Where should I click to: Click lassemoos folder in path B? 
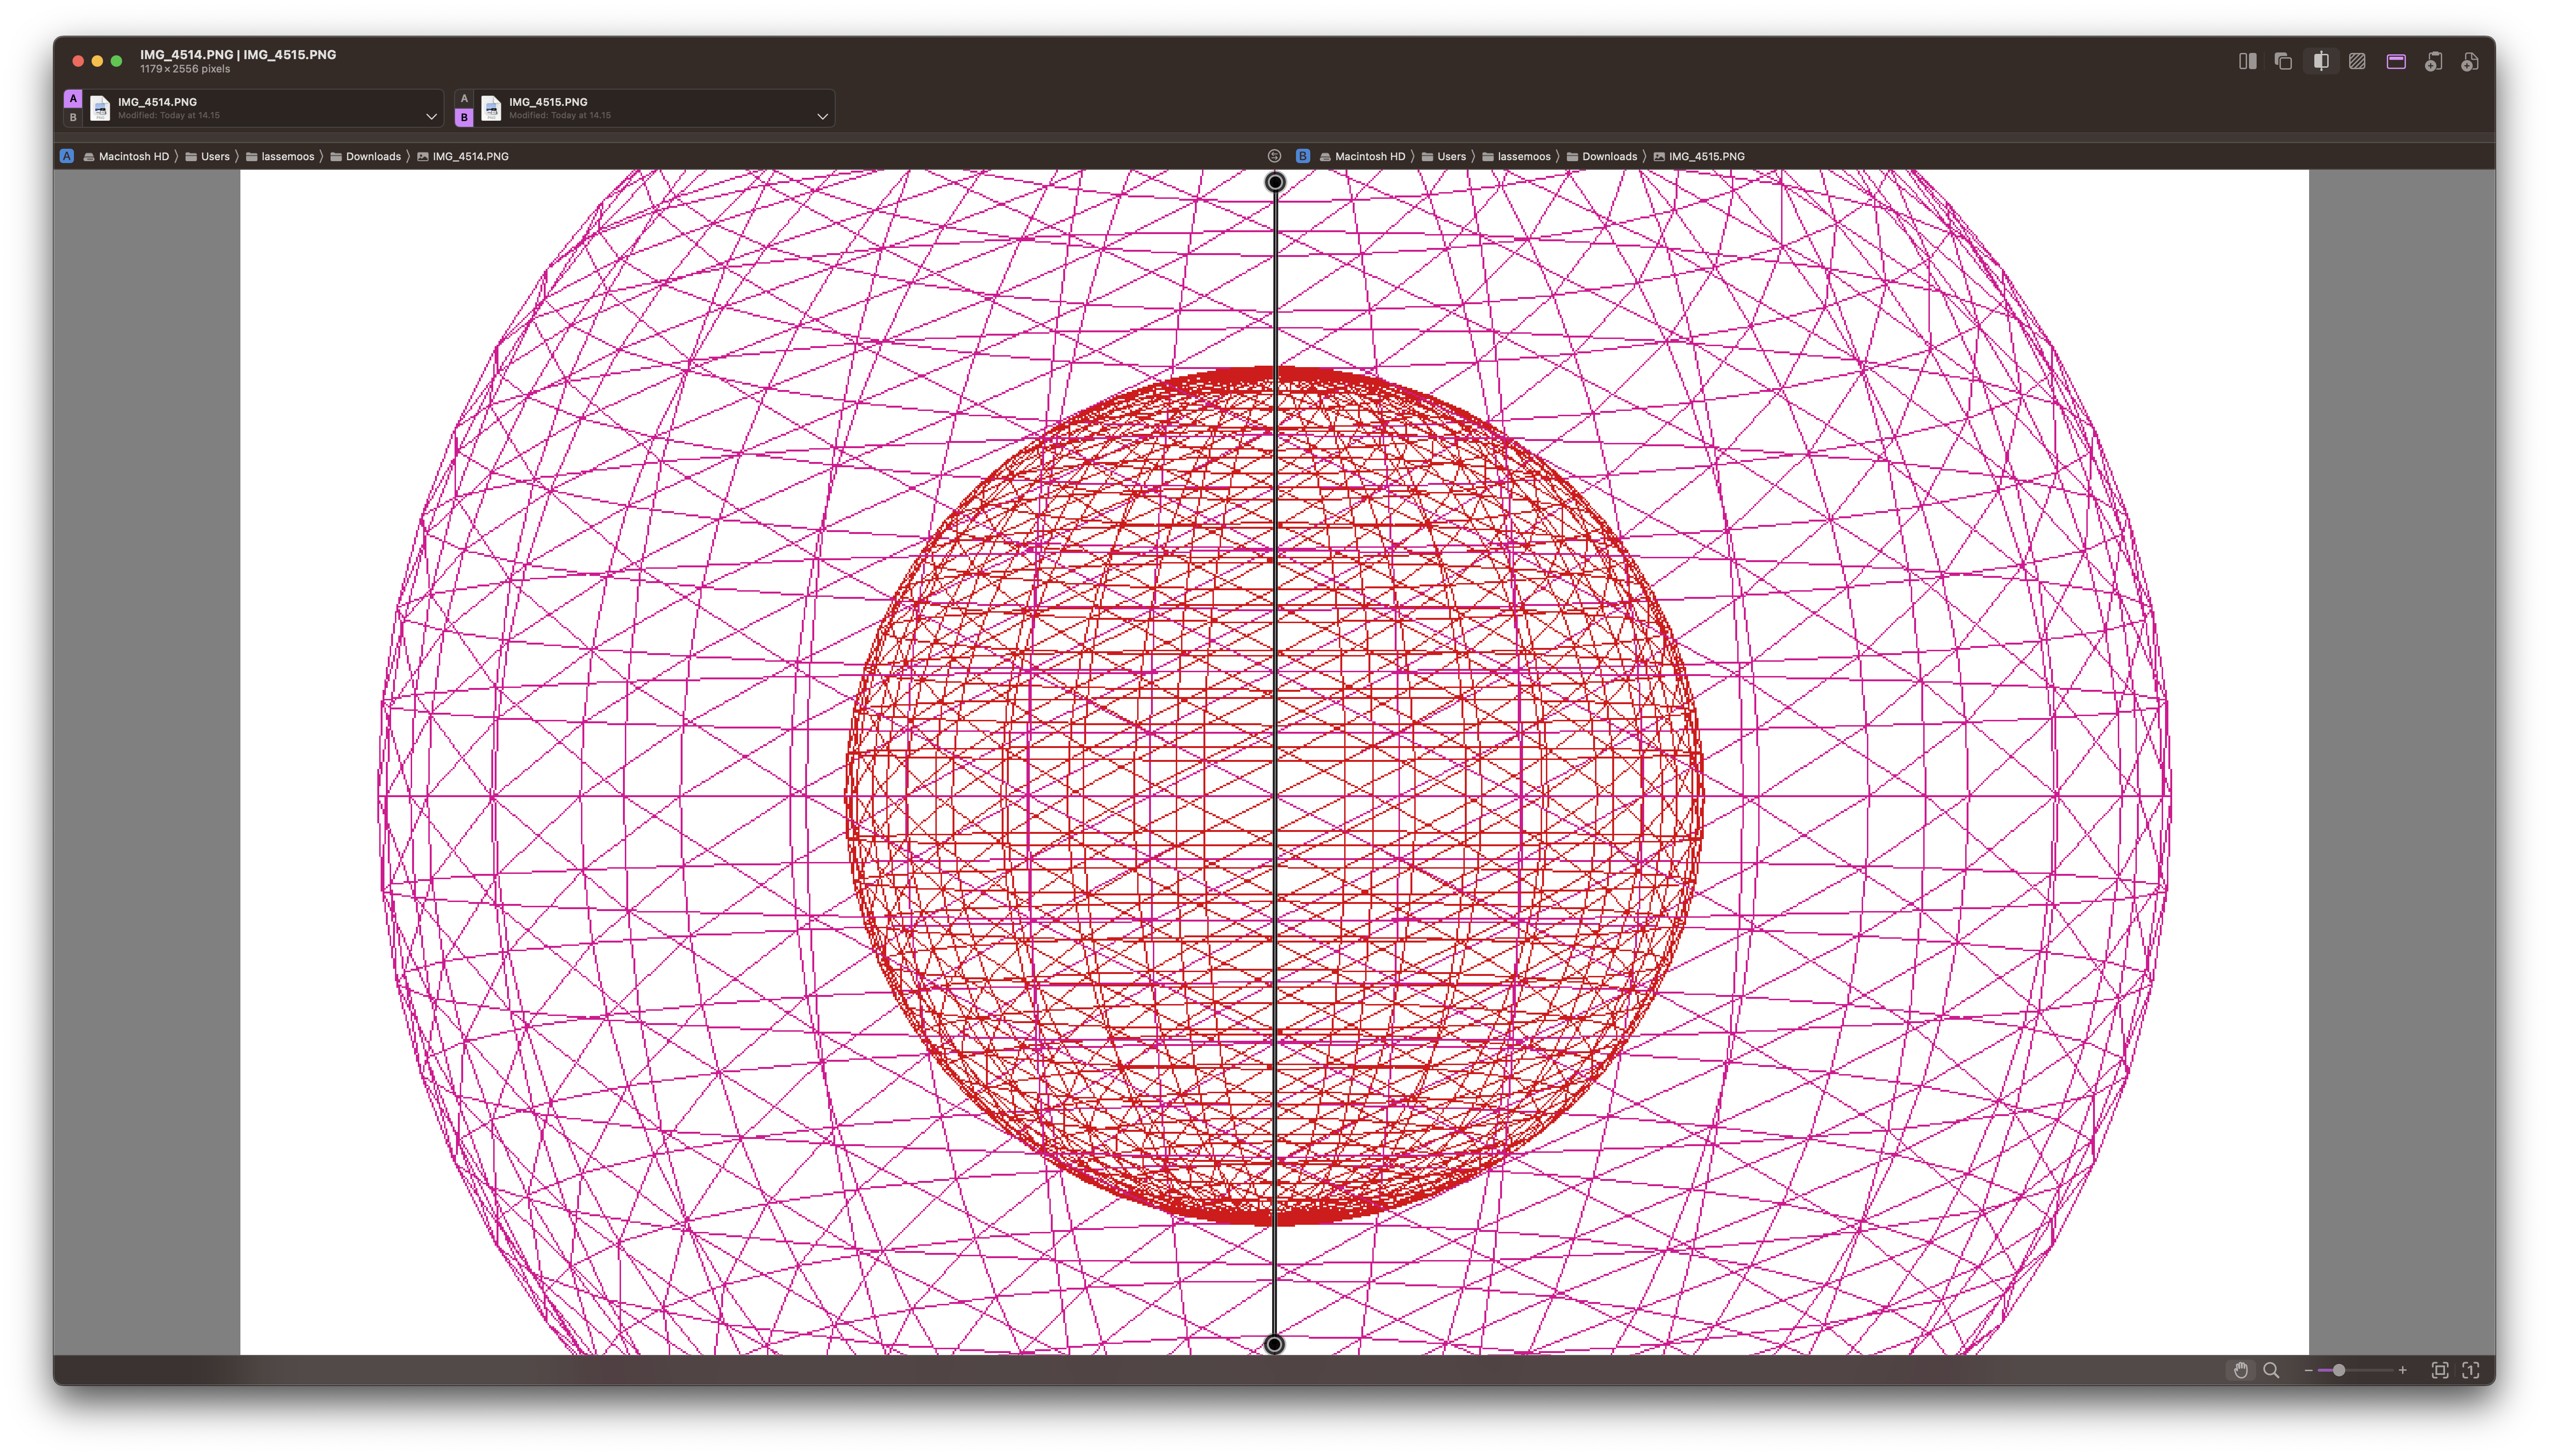click(1517, 156)
